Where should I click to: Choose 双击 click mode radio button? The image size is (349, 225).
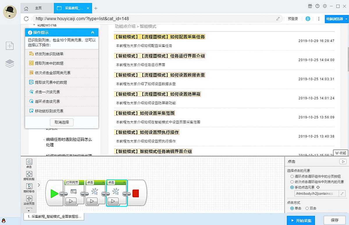(x=307, y=208)
